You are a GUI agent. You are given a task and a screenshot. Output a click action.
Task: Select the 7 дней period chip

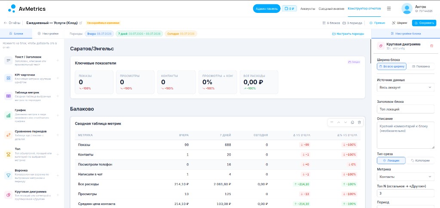pyautogui.click(x=139, y=34)
